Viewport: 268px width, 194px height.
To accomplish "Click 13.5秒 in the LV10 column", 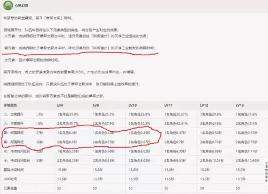I will [x=133, y=179].
